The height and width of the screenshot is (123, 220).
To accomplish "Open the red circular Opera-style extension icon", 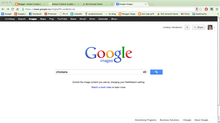I will coord(206,9).
